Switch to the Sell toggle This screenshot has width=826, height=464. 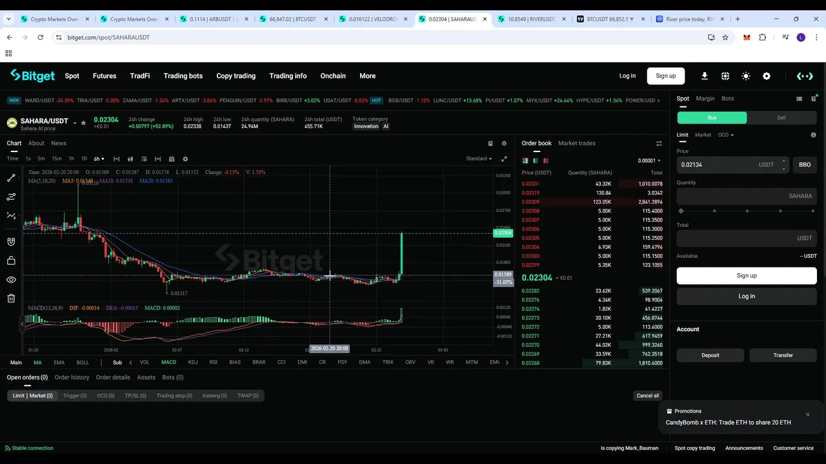(781, 118)
